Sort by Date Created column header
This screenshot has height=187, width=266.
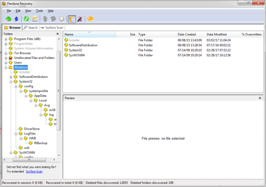(190, 34)
